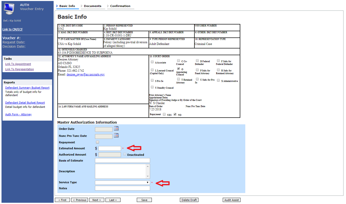Toggle L Learned Counsel checkbox

tap(152, 70)
